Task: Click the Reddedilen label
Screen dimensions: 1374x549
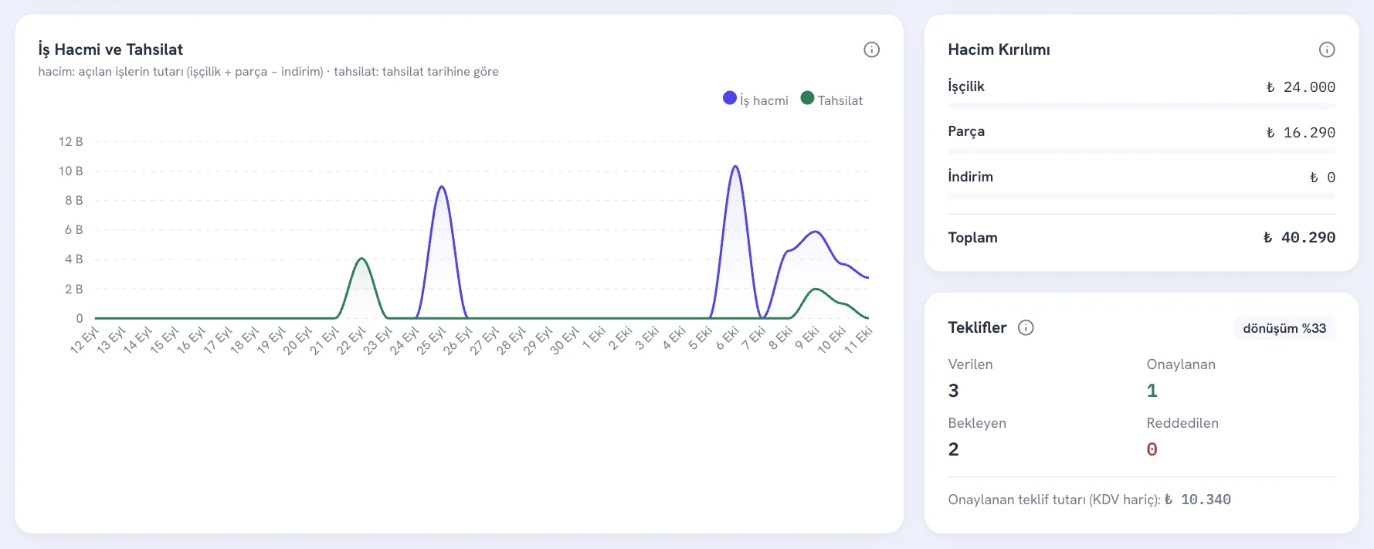Action: click(x=1182, y=423)
